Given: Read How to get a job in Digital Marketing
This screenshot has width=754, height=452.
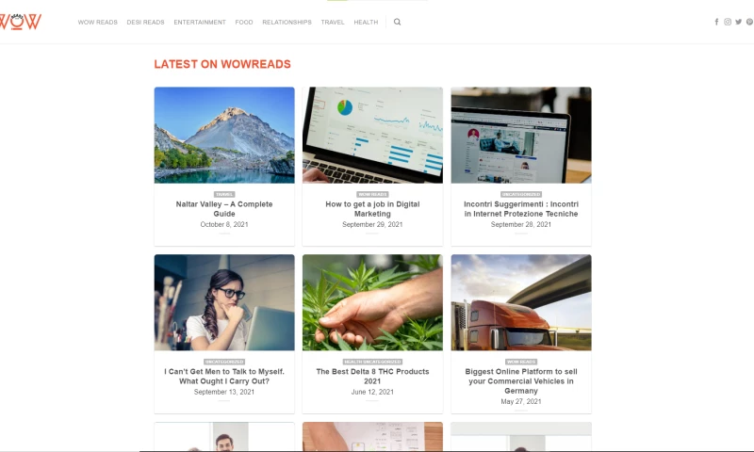Looking at the screenshot, I should tap(372, 209).
